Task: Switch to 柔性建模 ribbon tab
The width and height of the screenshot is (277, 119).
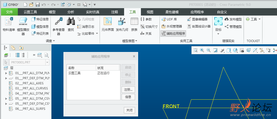Action: coord(172,12)
